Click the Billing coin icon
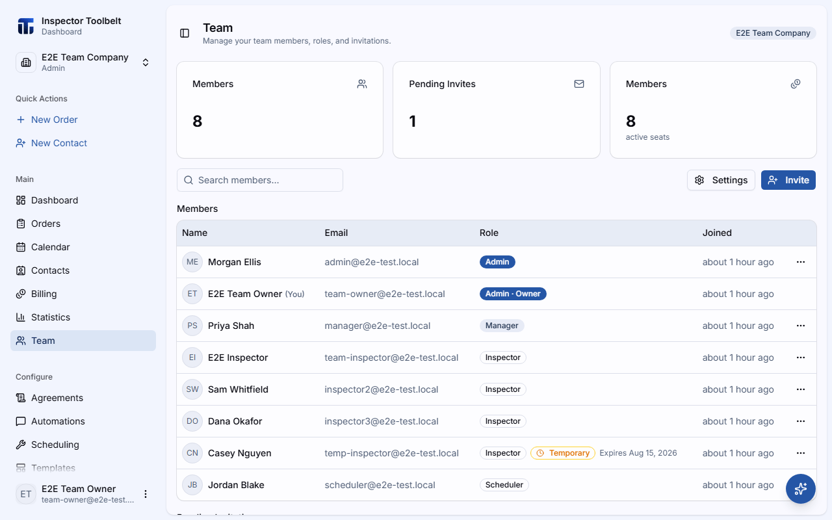 (x=21, y=294)
